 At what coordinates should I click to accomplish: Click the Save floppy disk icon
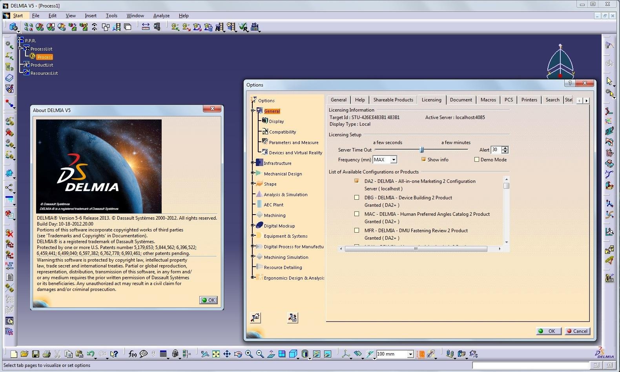pos(36,354)
